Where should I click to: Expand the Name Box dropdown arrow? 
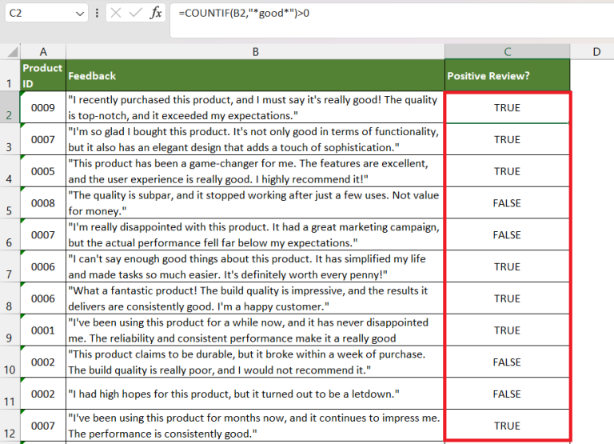click(79, 14)
